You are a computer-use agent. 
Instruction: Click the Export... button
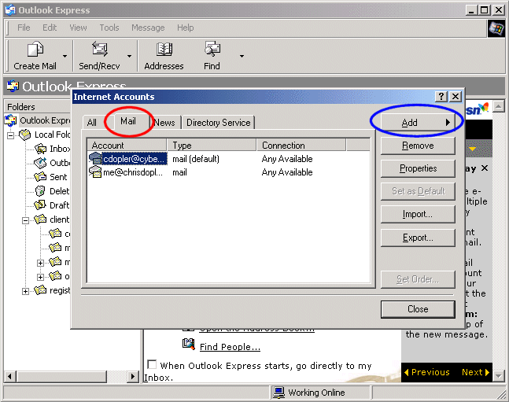(x=418, y=238)
